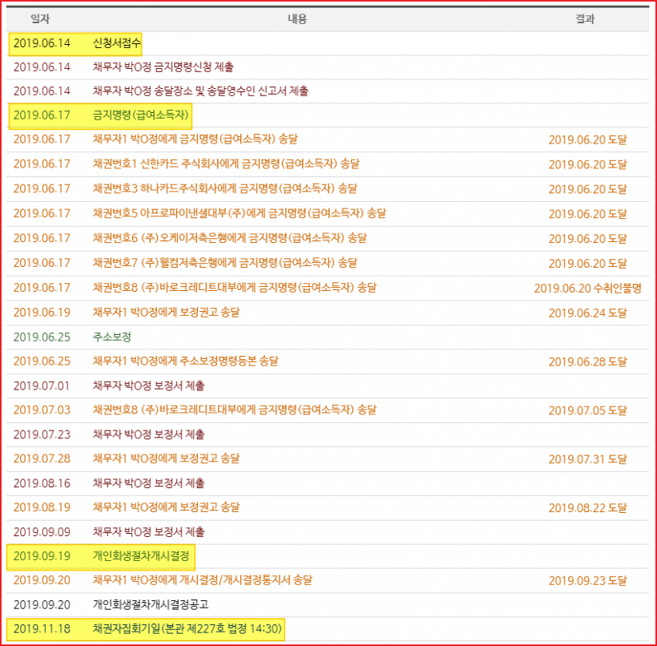Select the highlighted 개인회생절차개시결정 entry

[x=141, y=556]
